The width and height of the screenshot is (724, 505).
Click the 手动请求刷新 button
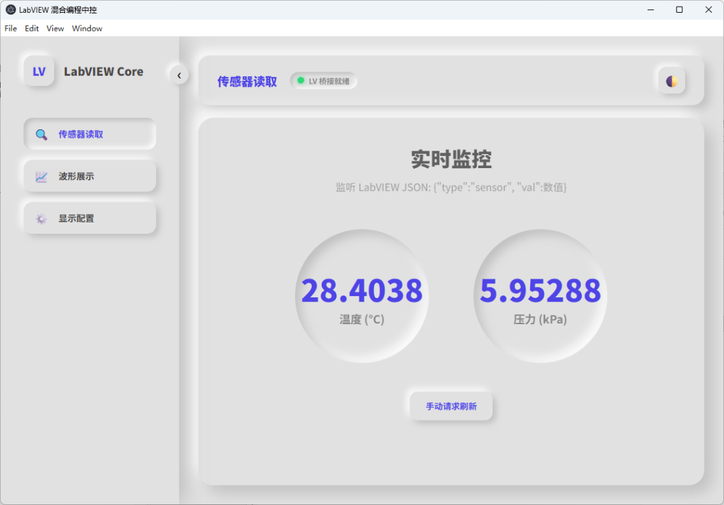(x=451, y=407)
